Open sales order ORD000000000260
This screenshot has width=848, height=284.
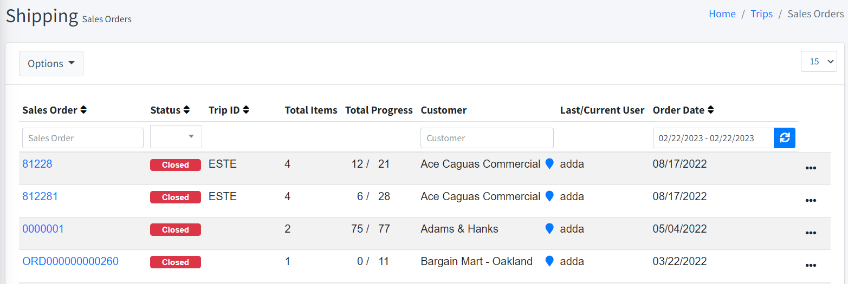[70, 261]
